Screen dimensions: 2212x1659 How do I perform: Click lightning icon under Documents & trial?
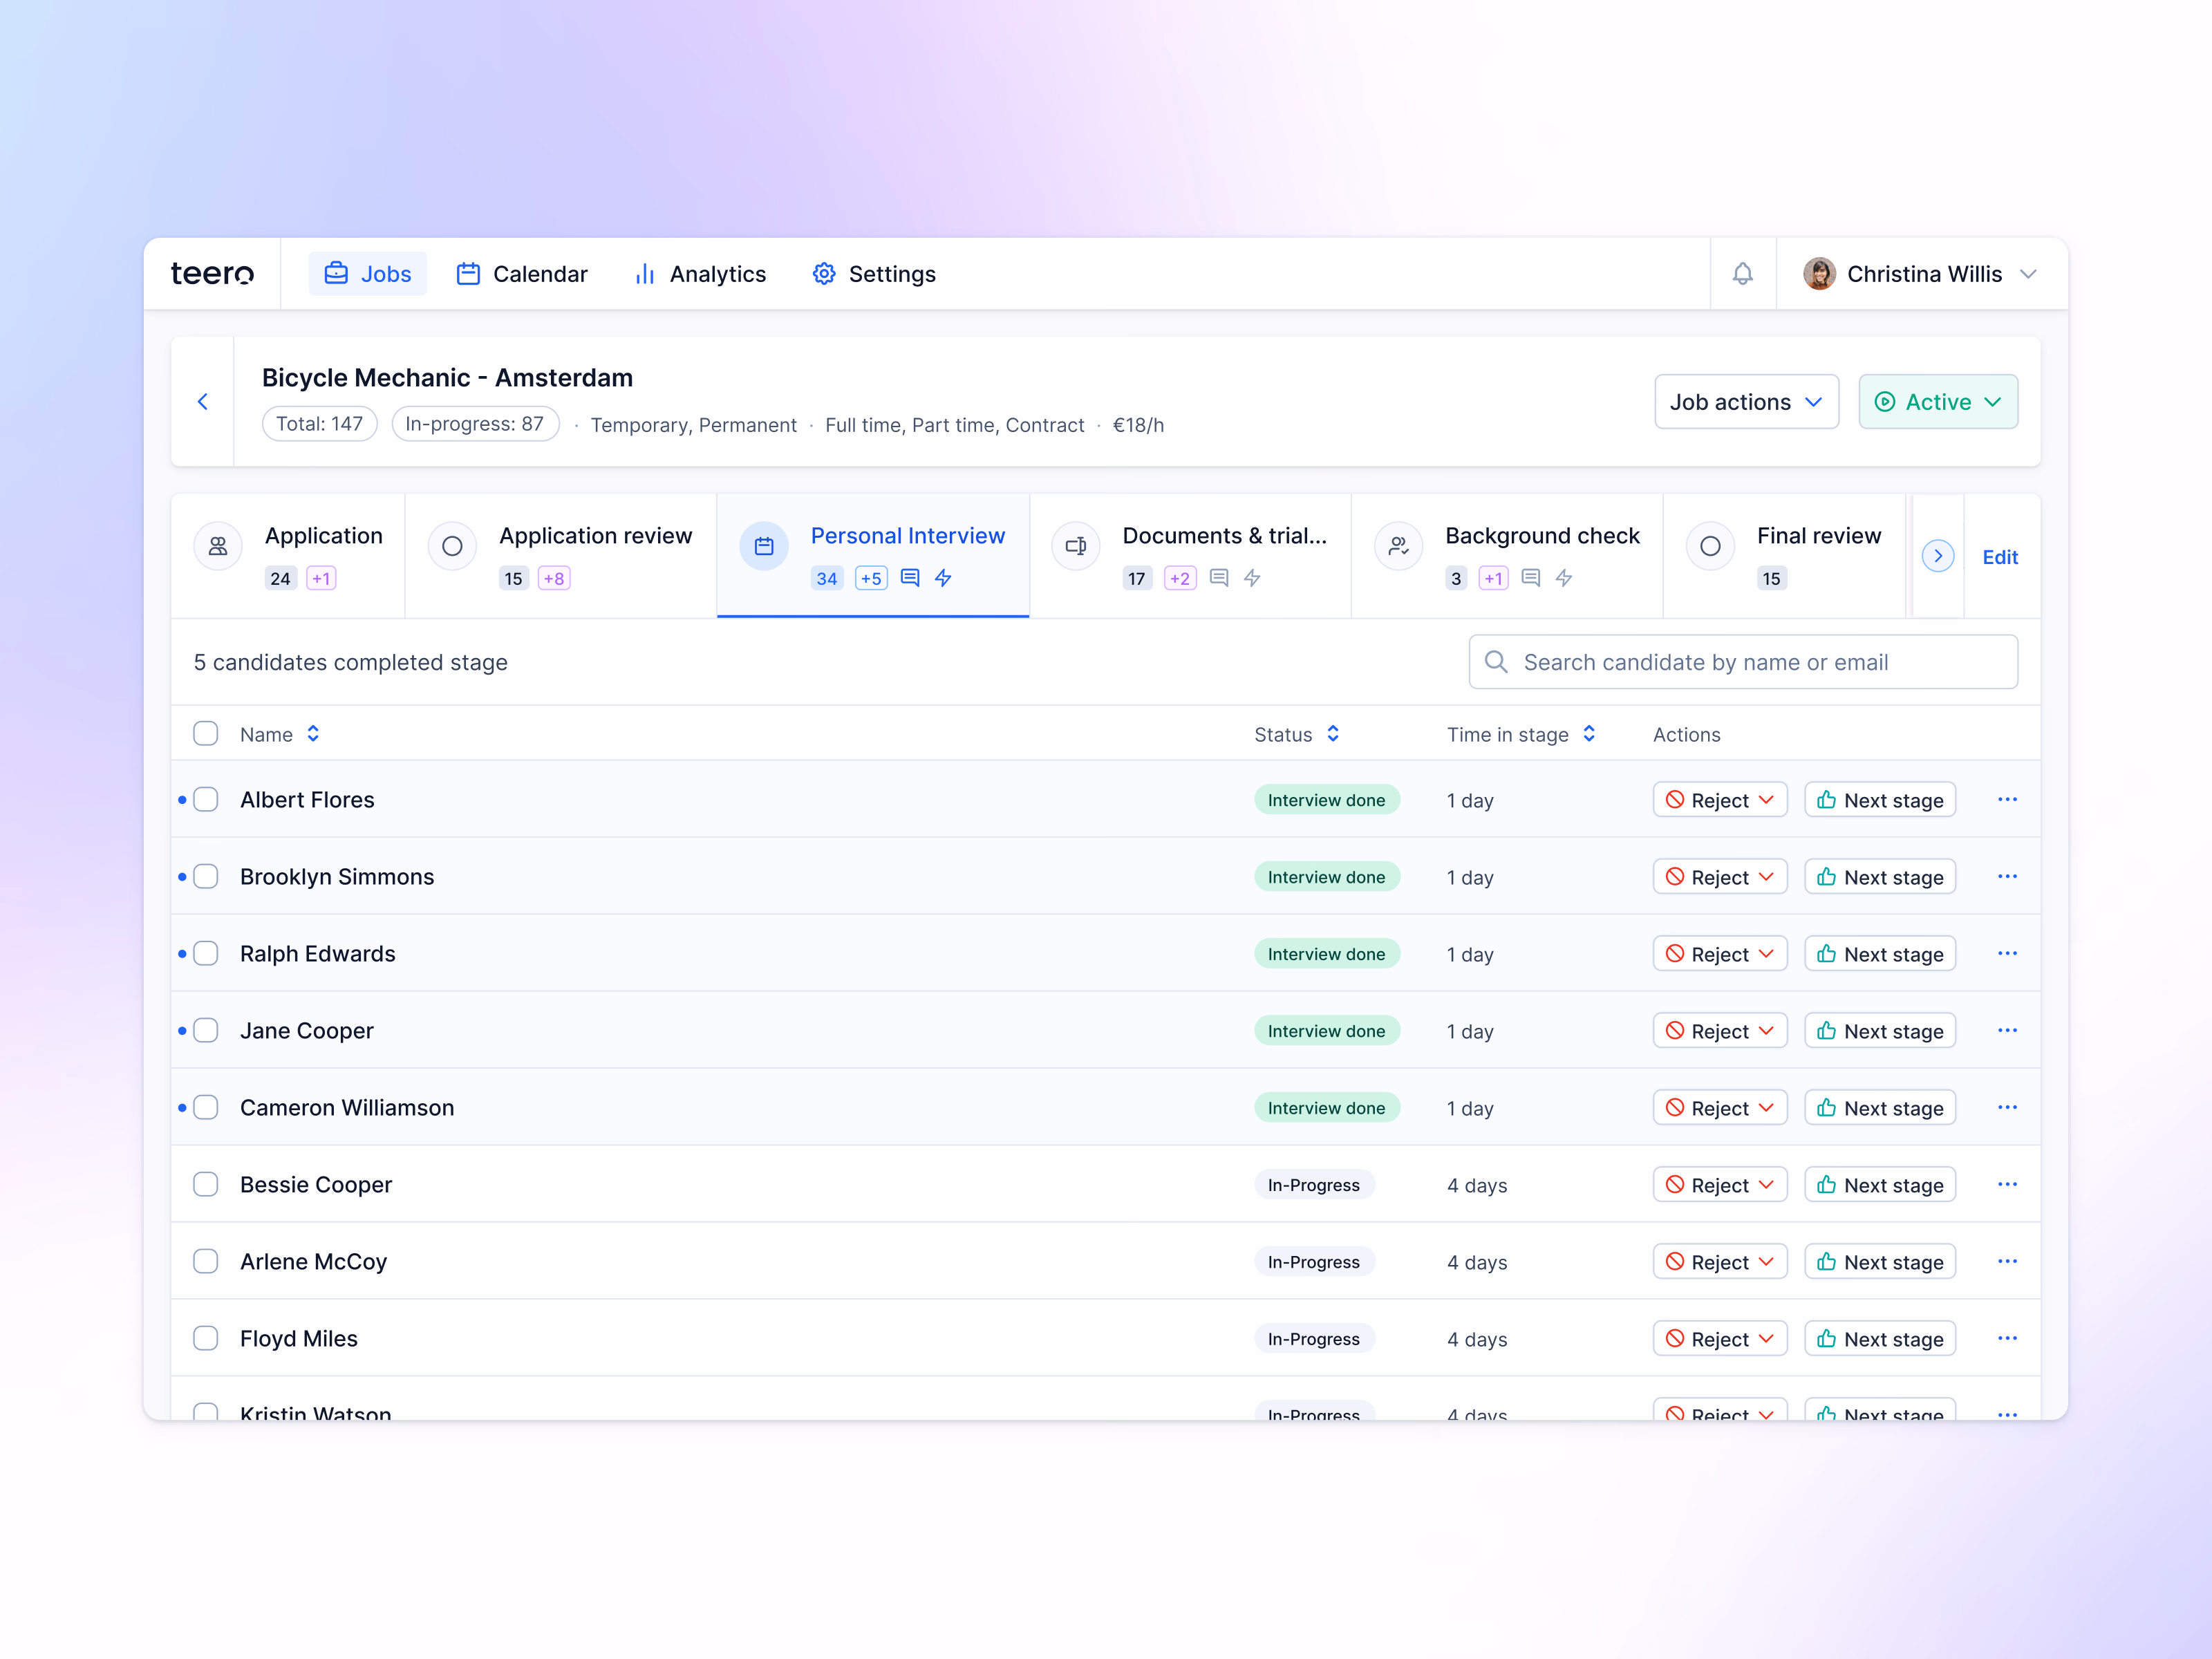(x=1252, y=578)
